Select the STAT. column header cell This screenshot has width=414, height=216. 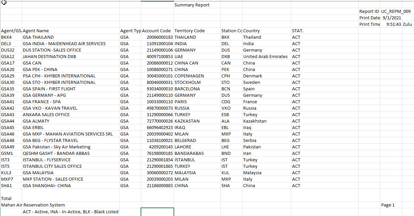pos(298,31)
